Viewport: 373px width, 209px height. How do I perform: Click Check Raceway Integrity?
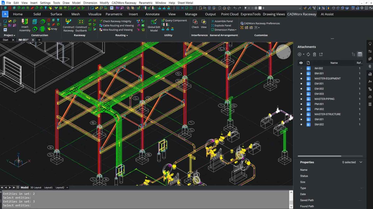coord(117,21)
